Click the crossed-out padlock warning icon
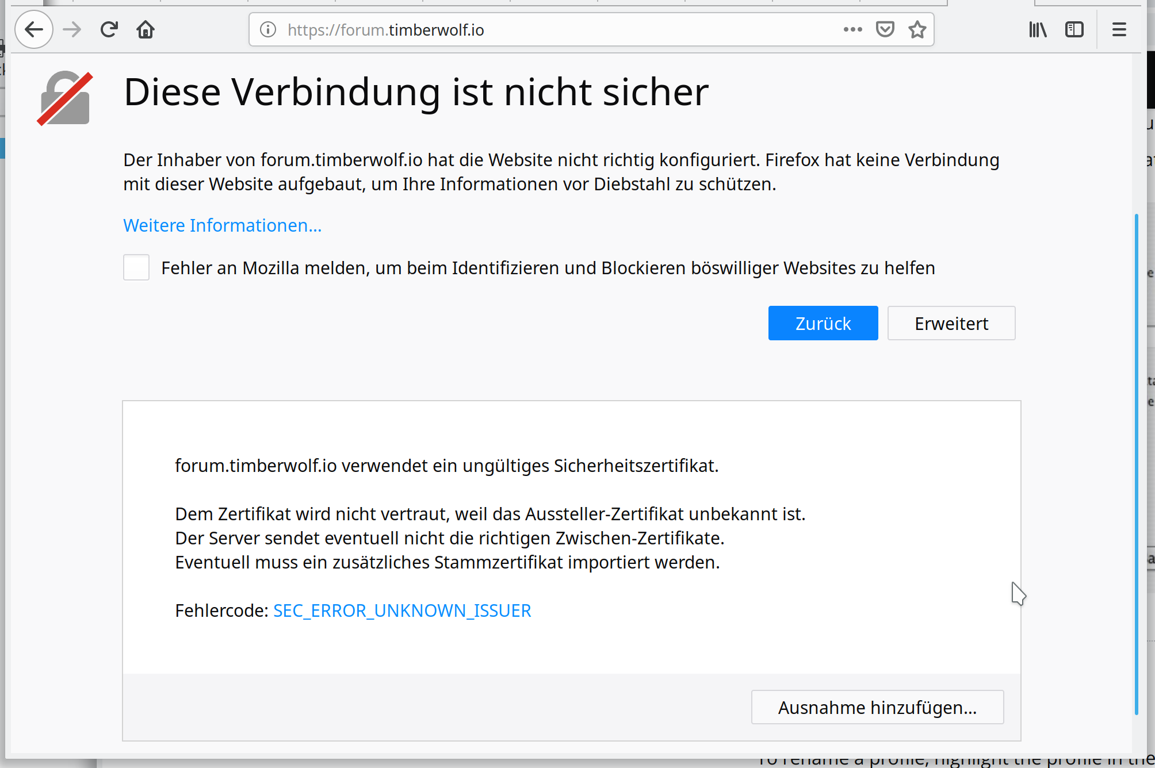1155x768 pixels. 65,98
